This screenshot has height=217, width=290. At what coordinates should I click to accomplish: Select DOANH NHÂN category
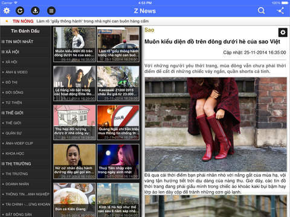(25, 184)
